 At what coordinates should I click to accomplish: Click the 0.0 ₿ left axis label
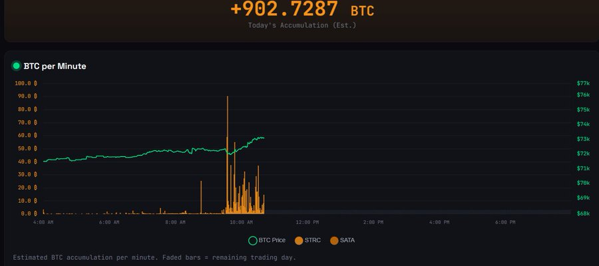(29, 213)
